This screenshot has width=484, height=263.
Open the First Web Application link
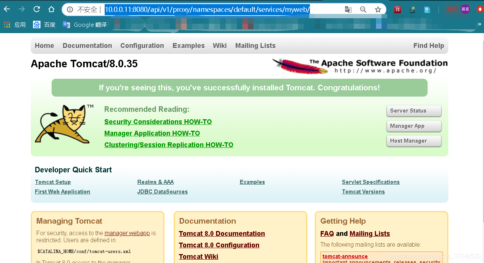point(62,192)
